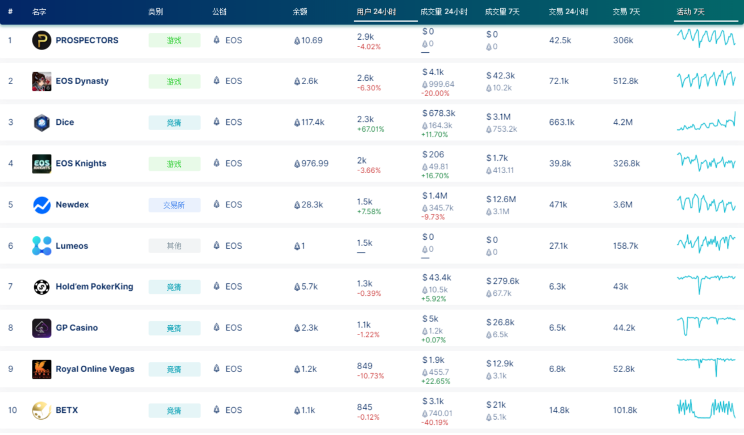Open the BETX name link

click(x=66, y=410)
